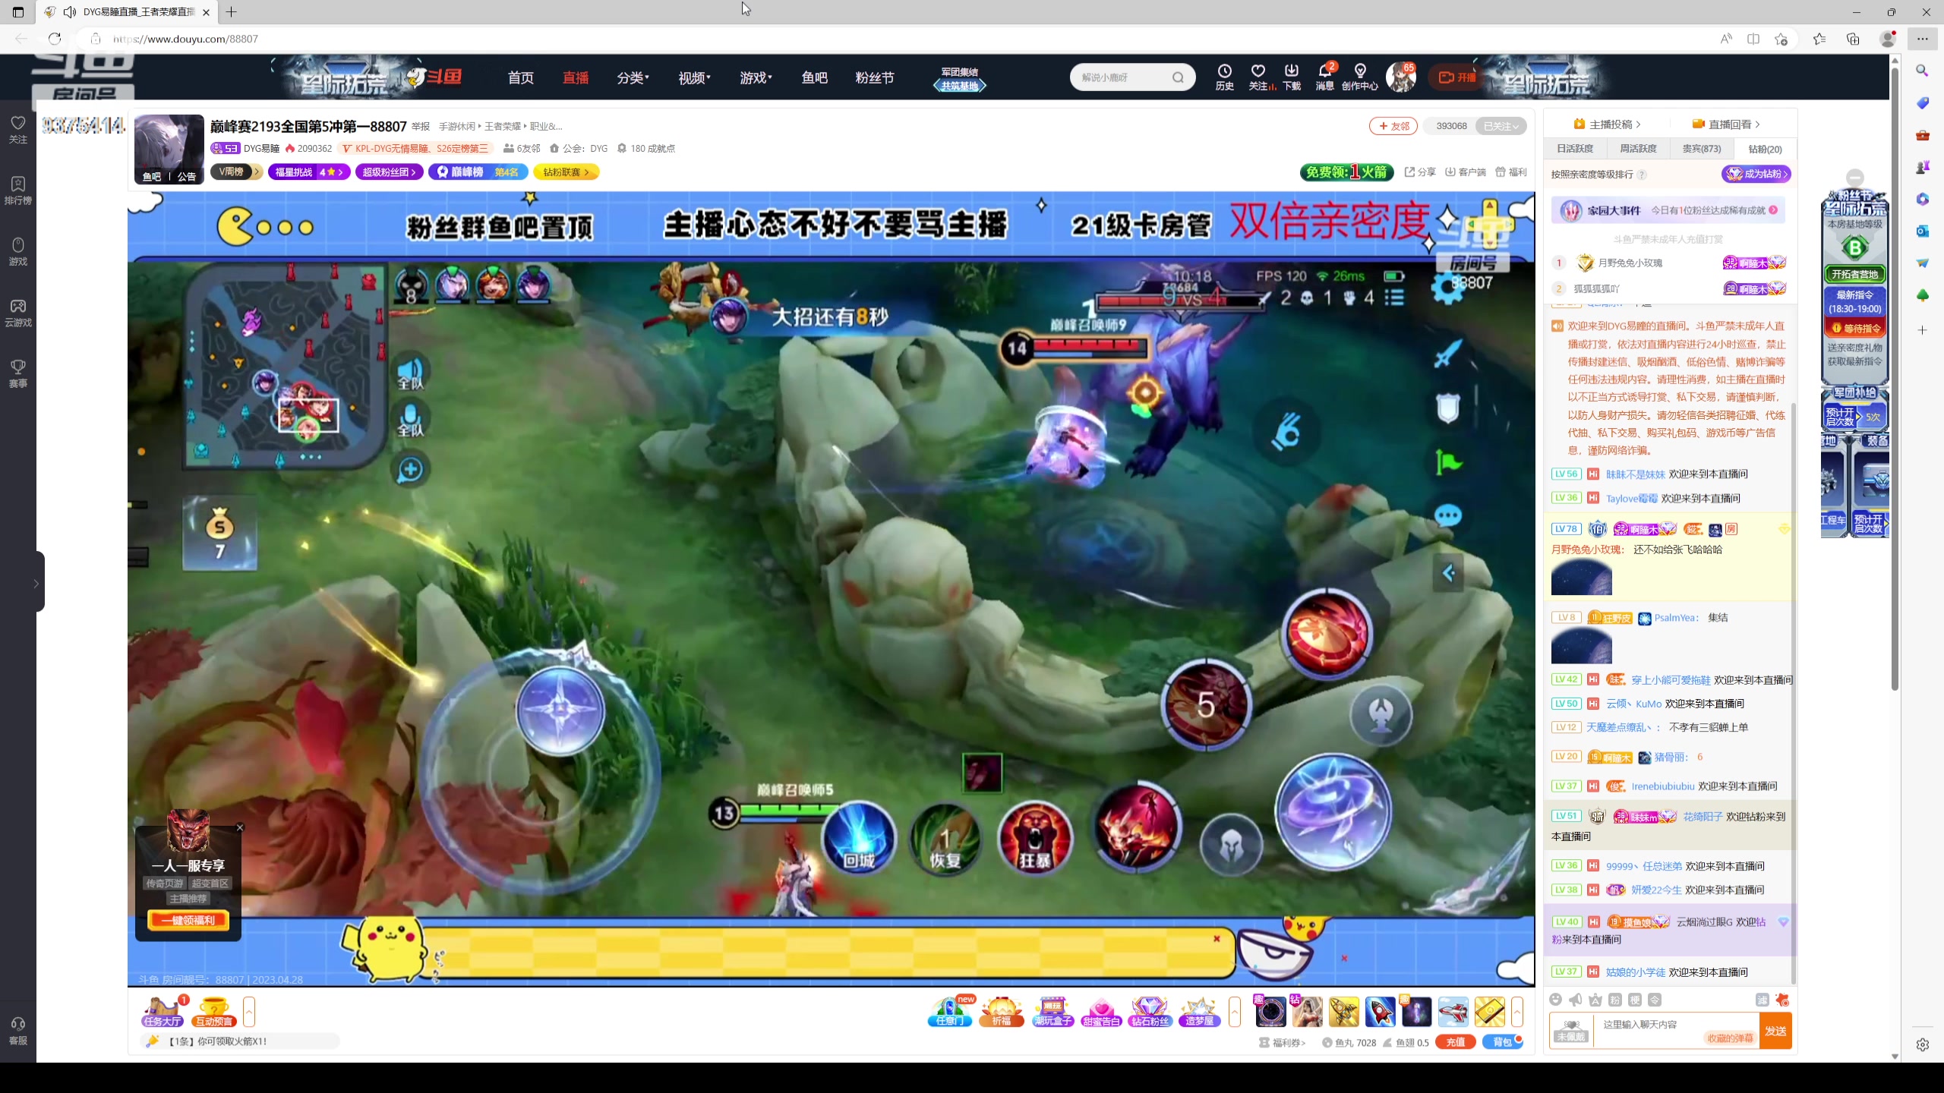
Task: Expand the left sidebar collapse arrow
Action: [36, 583]
